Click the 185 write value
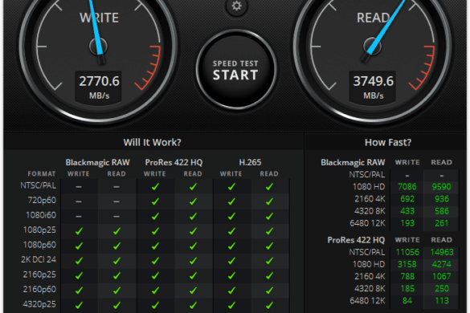 (x=407, y=288)
